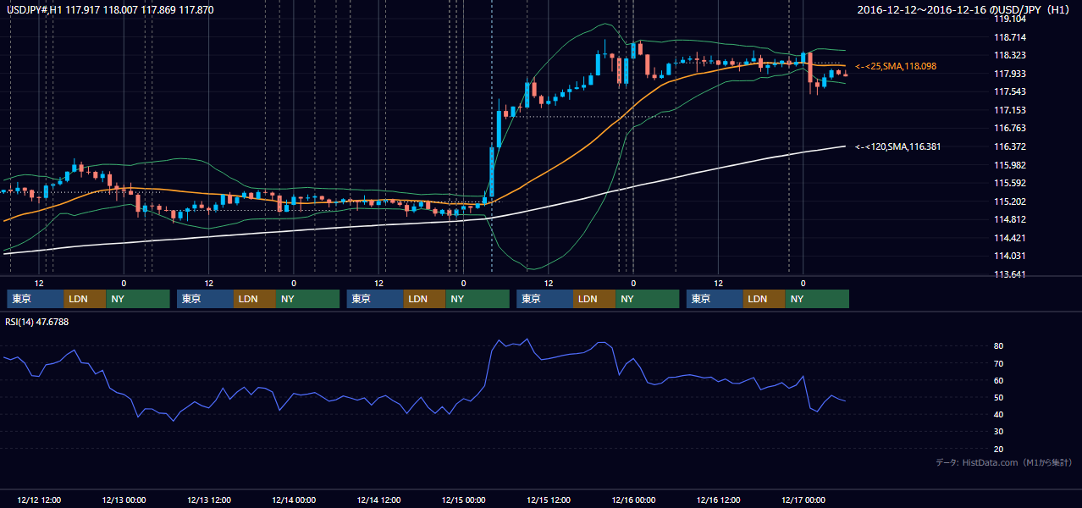Screen dimensions: 1082x508
Task: Click price axis value 119.104
Action: [x=1009, y=19]
